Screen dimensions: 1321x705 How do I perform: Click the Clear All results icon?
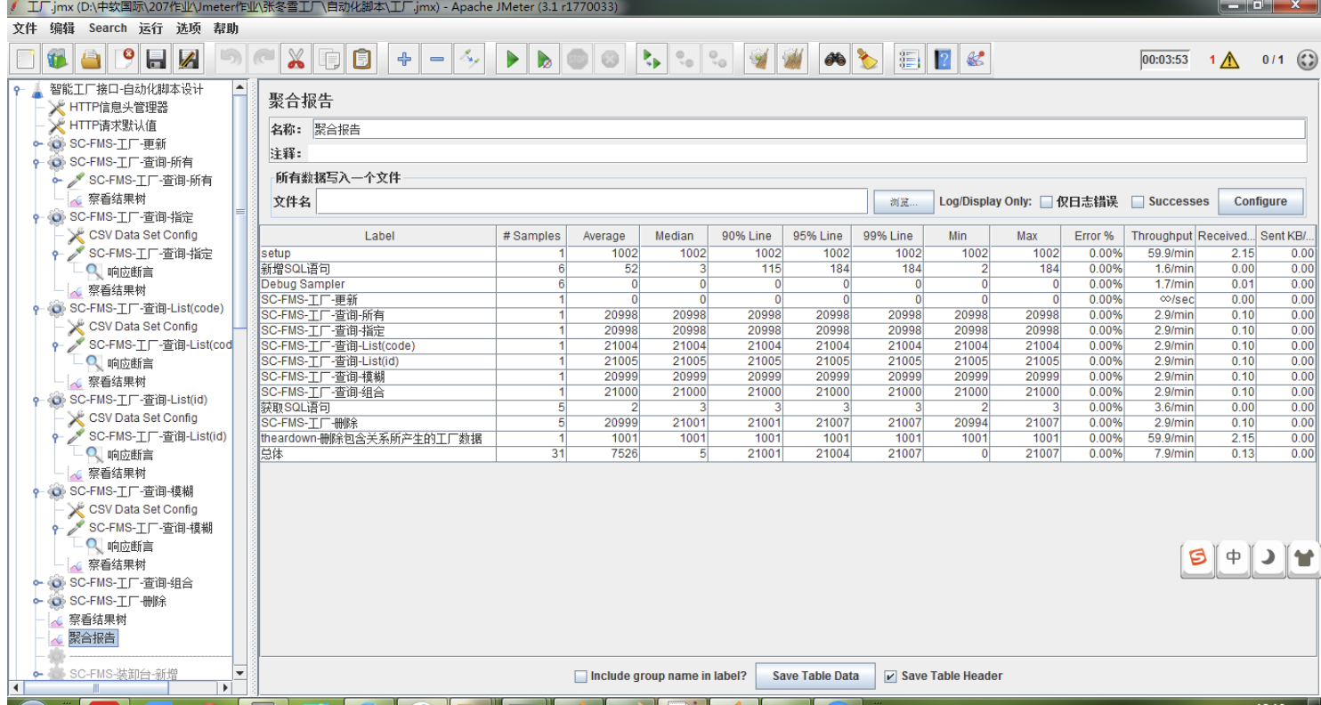(792, 60)
